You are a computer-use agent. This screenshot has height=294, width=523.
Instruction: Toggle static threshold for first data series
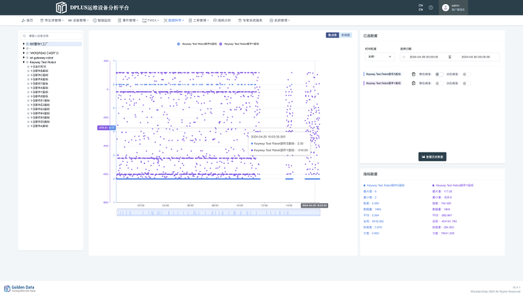(439, 73)
